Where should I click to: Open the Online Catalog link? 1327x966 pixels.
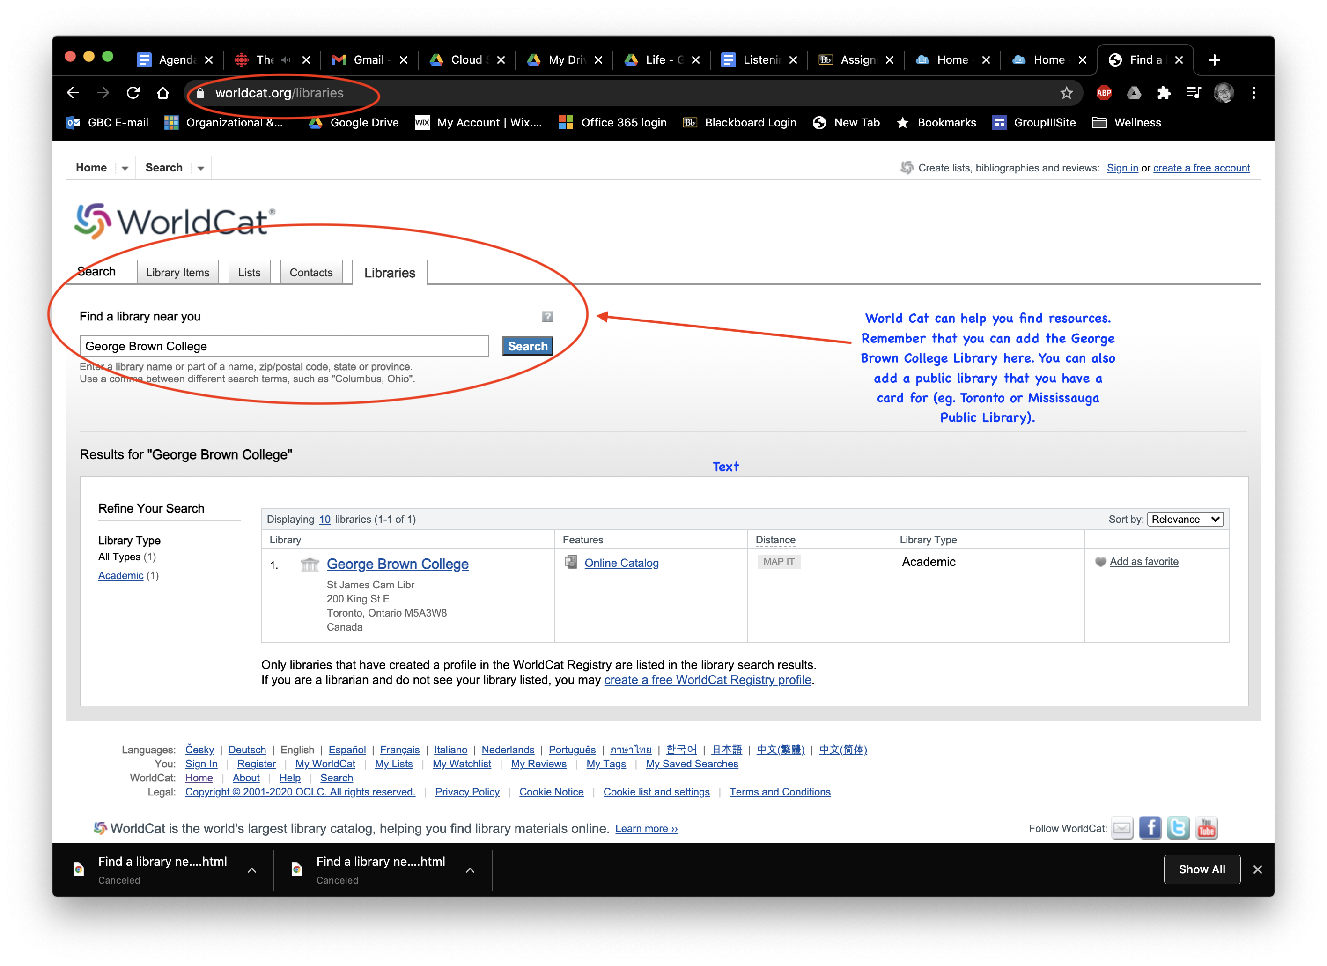pos(621,563)
